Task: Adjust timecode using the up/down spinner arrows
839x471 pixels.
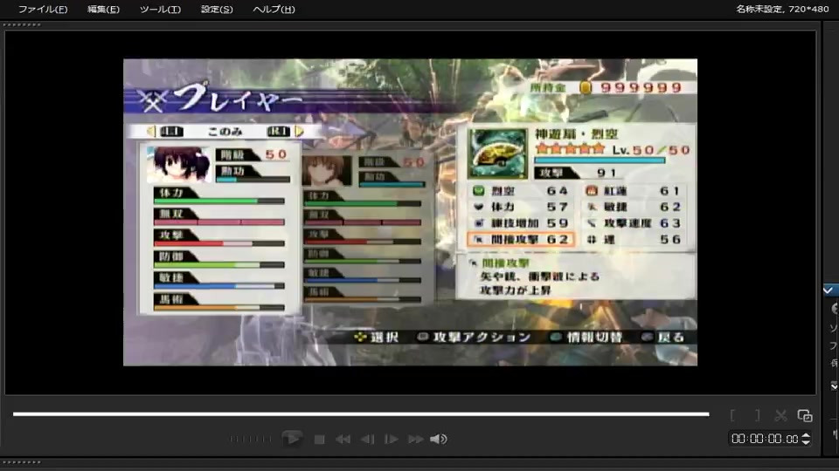Action: (806, 439)
